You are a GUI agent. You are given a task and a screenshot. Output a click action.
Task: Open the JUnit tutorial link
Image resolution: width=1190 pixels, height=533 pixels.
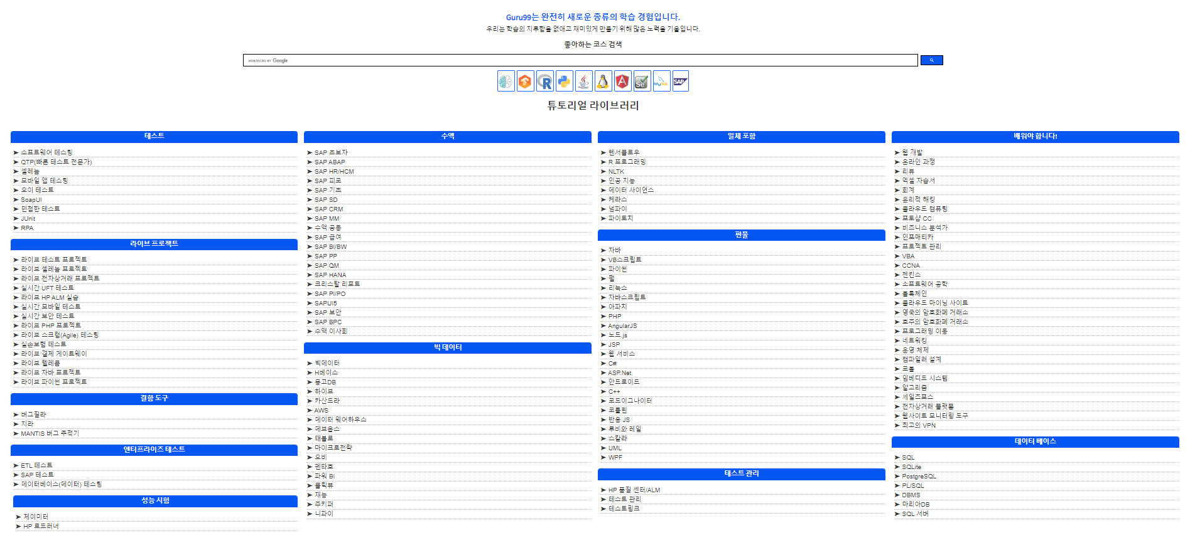pyautogui.click(x=28, y=219)
